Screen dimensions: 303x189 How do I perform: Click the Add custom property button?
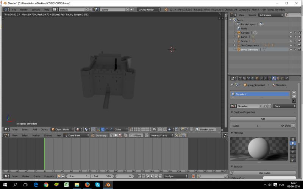tap(263, 119)
